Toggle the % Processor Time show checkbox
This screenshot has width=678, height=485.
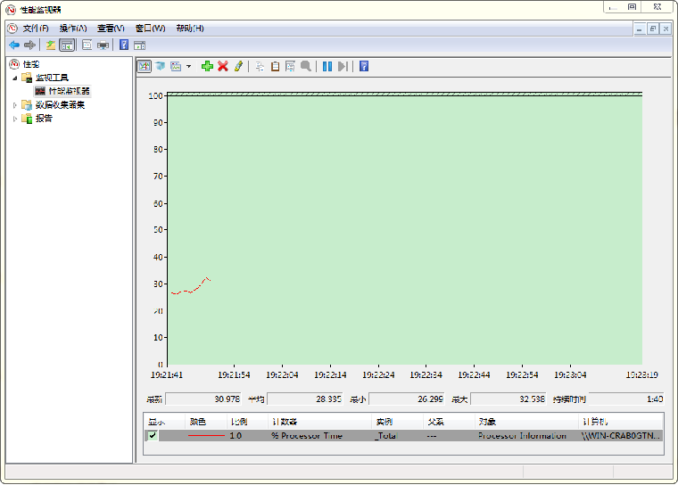pyautogui.click(x=153, y=435)
